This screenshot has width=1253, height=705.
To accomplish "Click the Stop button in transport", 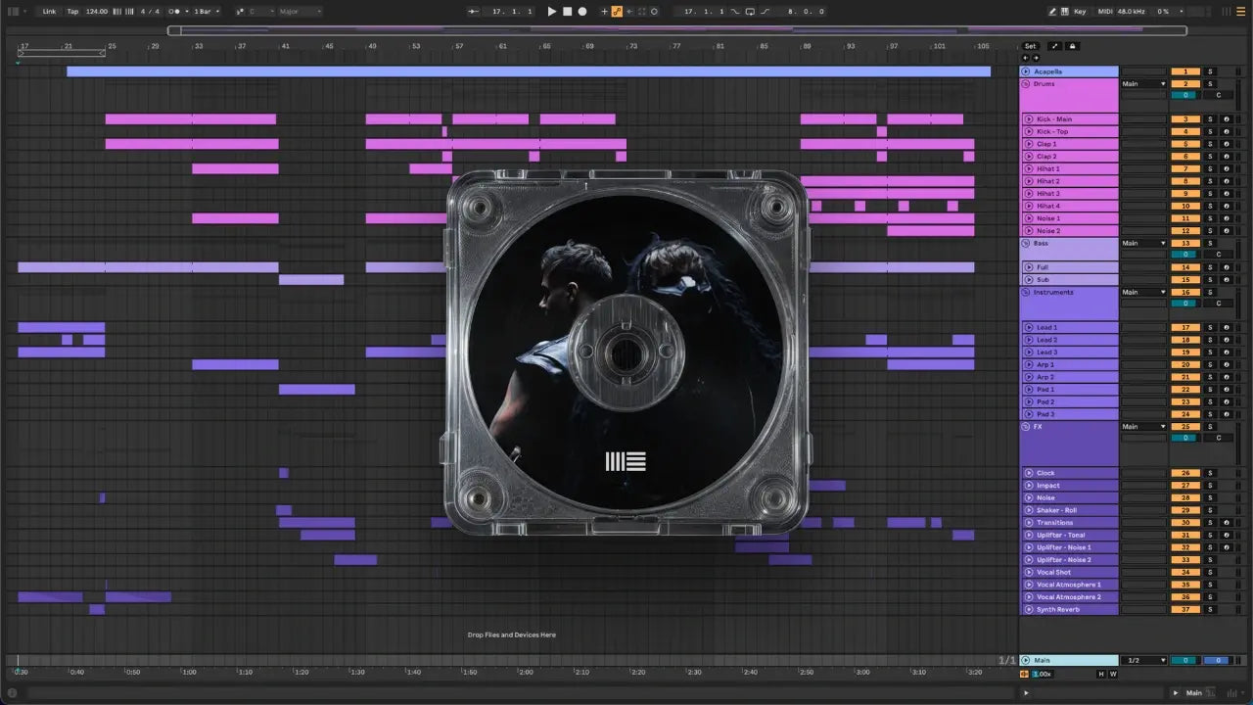I will [567, 12].
